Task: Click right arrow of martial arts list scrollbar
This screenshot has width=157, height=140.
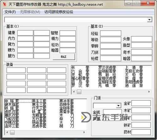Action: [x=149, y=92]
